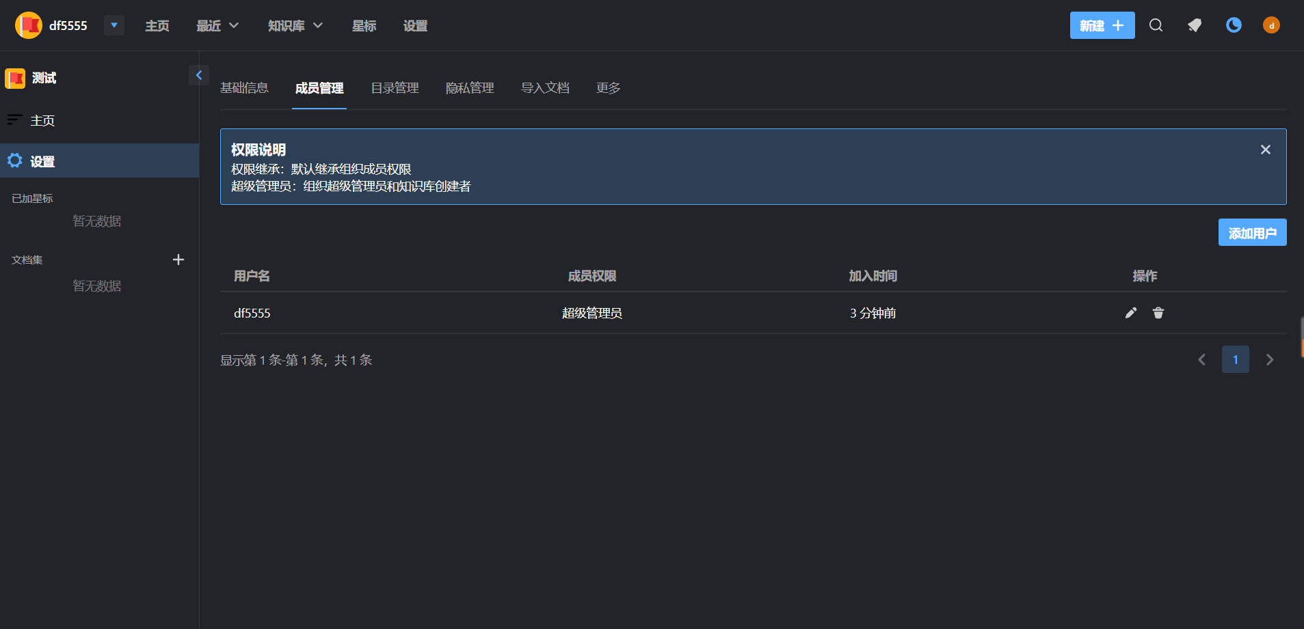
Task: Toggle dark mode with the moon icon
Action: [x=1232, y=25]
